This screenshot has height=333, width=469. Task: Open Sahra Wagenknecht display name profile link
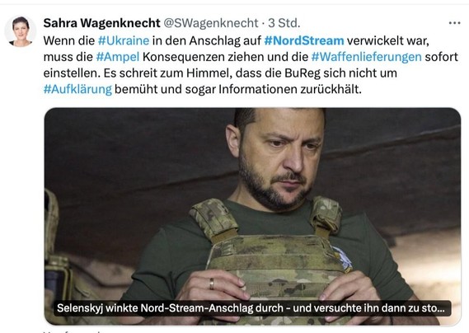click(x=101, y=23)
